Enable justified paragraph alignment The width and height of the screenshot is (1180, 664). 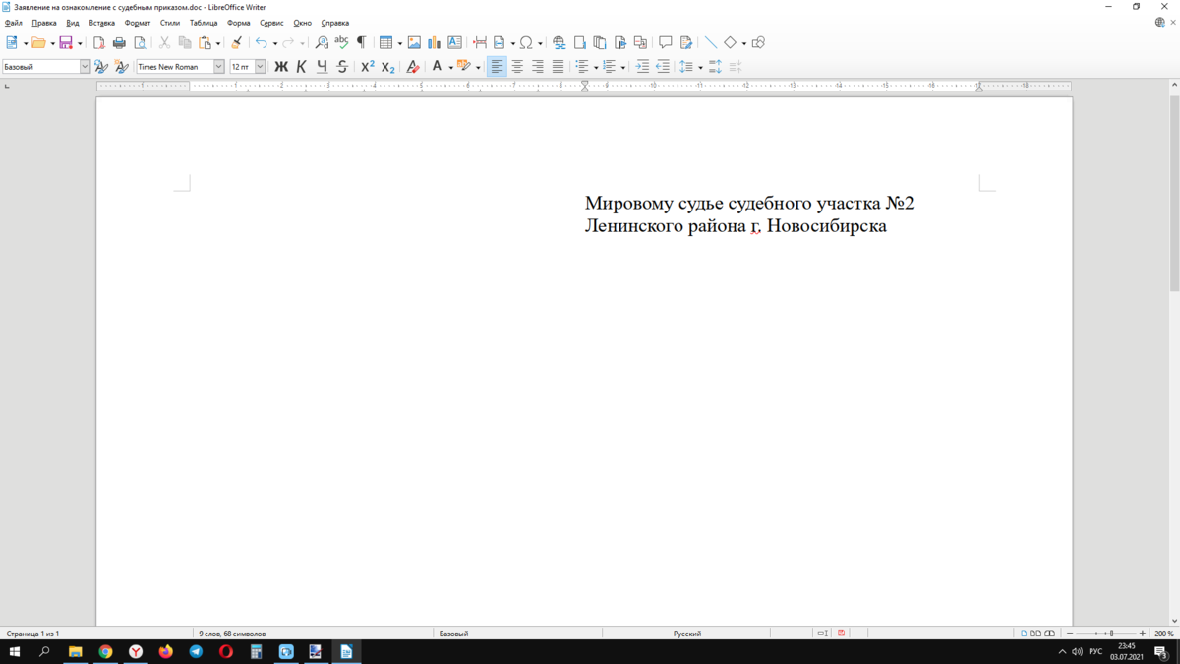558,66
